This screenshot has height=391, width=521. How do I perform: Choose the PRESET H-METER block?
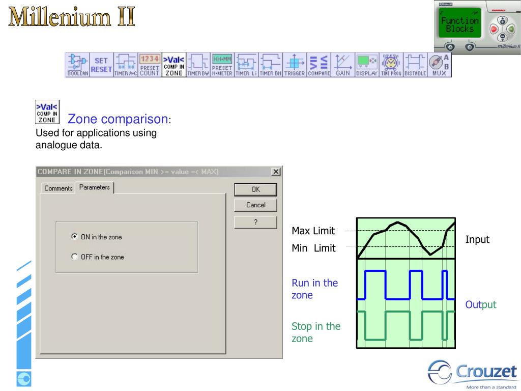pos(222,65)
